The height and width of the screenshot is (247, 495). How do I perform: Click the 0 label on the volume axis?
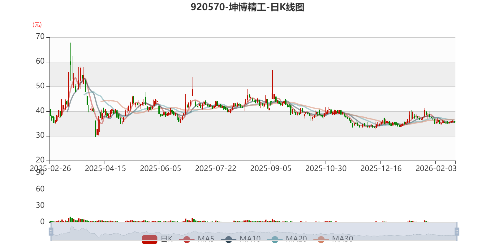click(42, 222)
